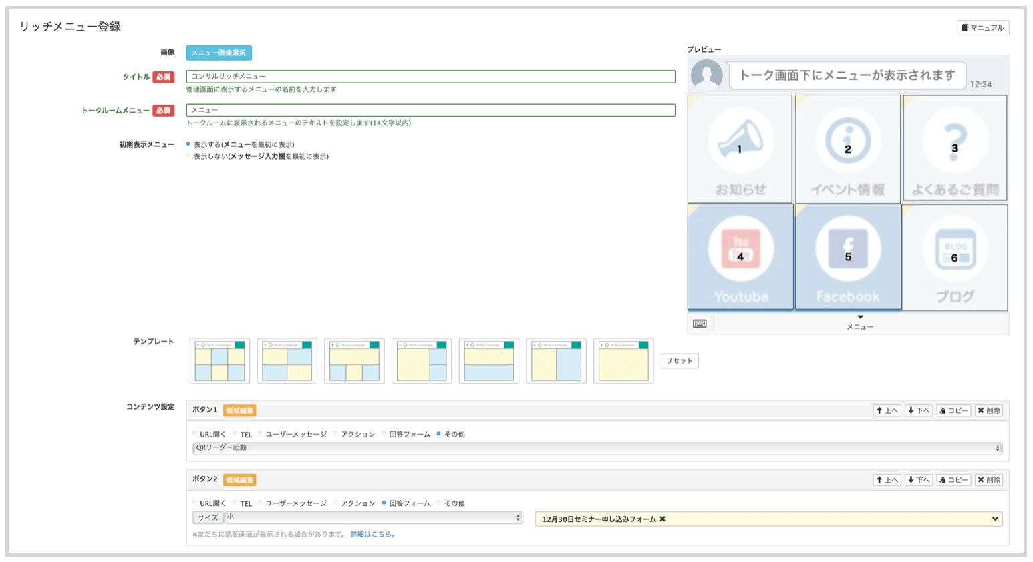Select URL開く option for ボタン1
Screen dimensions: 1033x562
pyautogui.click(x=195, y=434)
